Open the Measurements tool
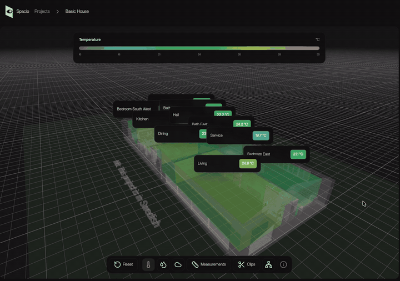400x281 pixels. [209, 264]
